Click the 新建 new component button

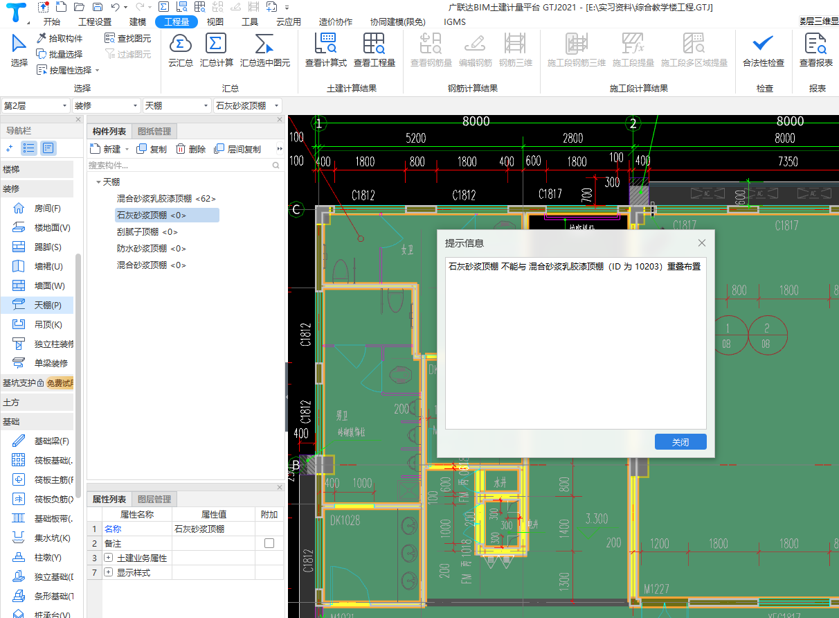point(105,149)
